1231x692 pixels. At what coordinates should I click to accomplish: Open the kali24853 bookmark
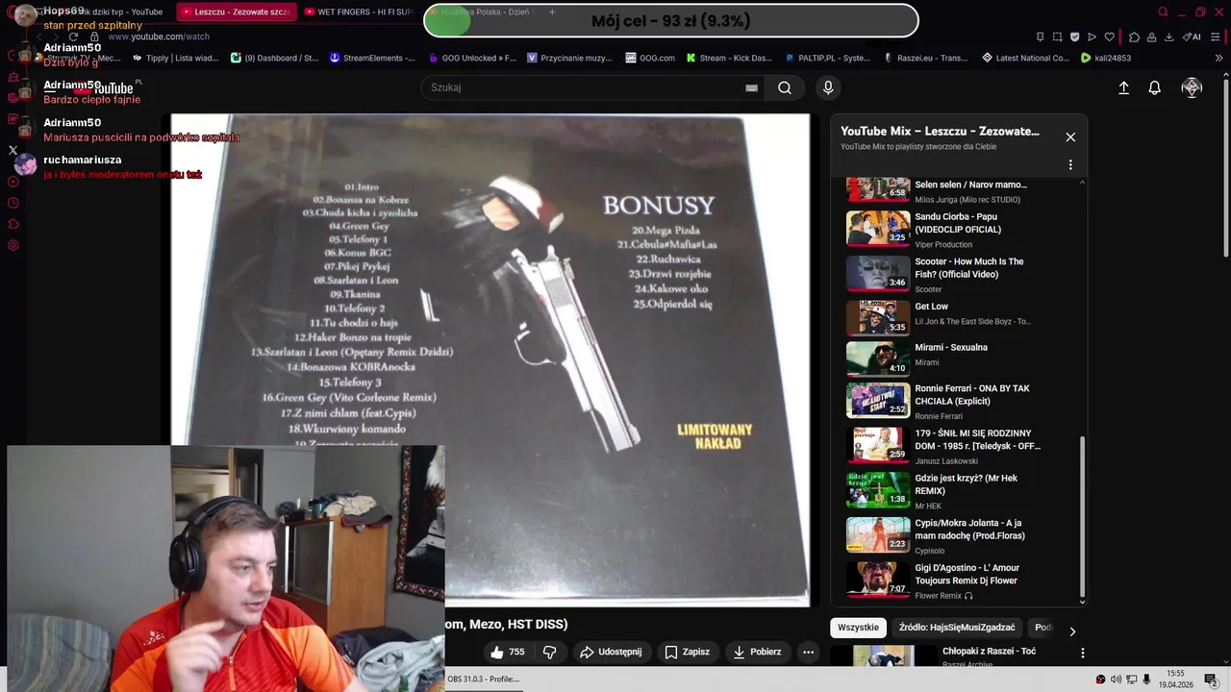coord(1106,58)
